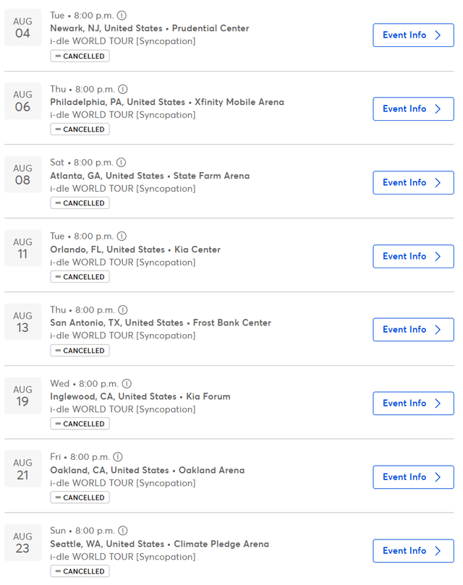This screenshot has height=585, width=463.
Task: Open Event Info for Seattle Climate Pledge Arena
Action: point(413,551)
